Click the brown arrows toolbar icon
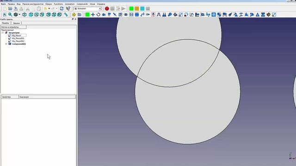This screenshot has height=166, width=296. (x=268, y=14)
